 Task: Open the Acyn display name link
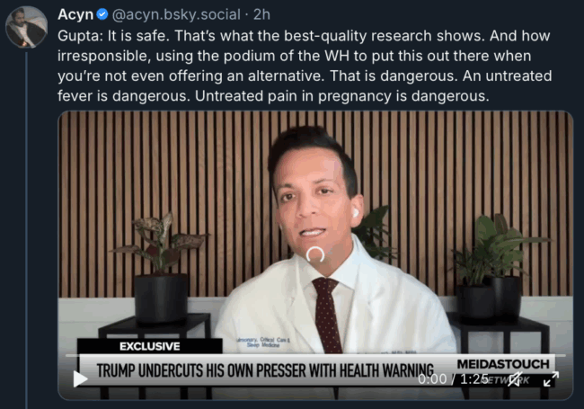pyautogui.click(x=75, y=14)
